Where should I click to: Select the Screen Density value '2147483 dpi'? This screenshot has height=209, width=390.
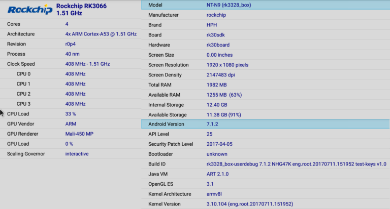point(220,75)
